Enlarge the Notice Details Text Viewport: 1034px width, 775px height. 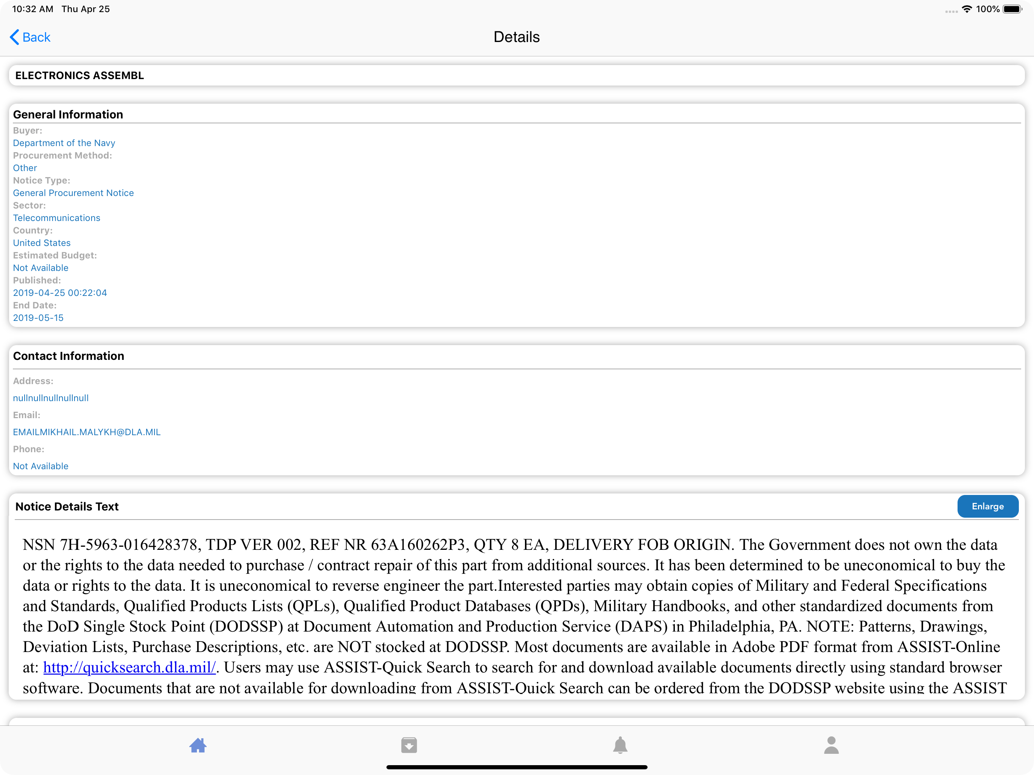pyautogui.click(x=988, y=506)
